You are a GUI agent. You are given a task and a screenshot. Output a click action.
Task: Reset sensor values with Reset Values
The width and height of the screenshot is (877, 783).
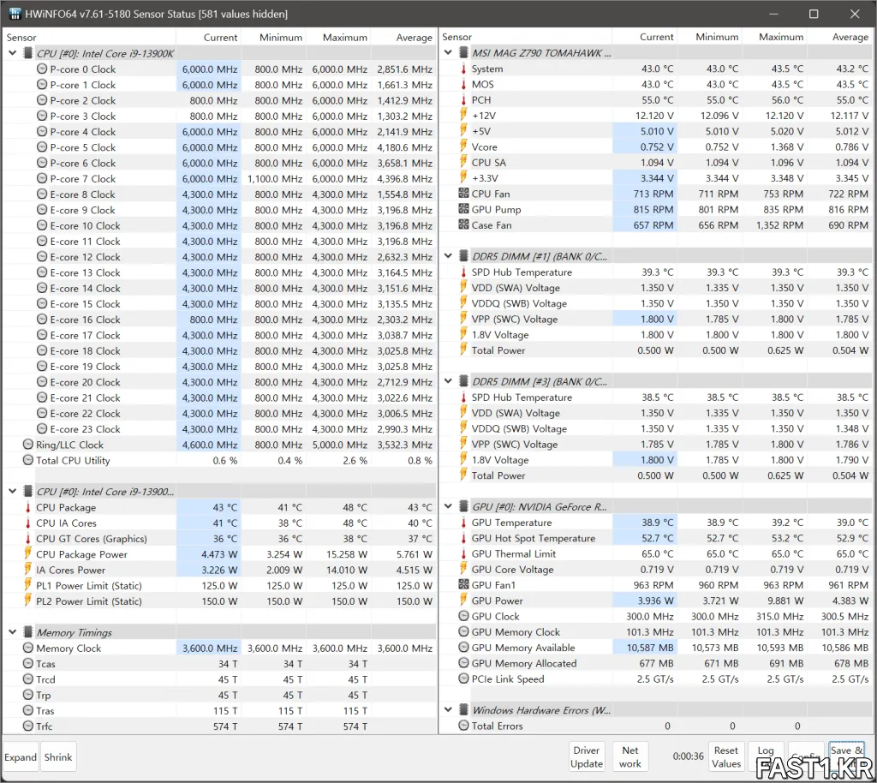coord(726,757)
